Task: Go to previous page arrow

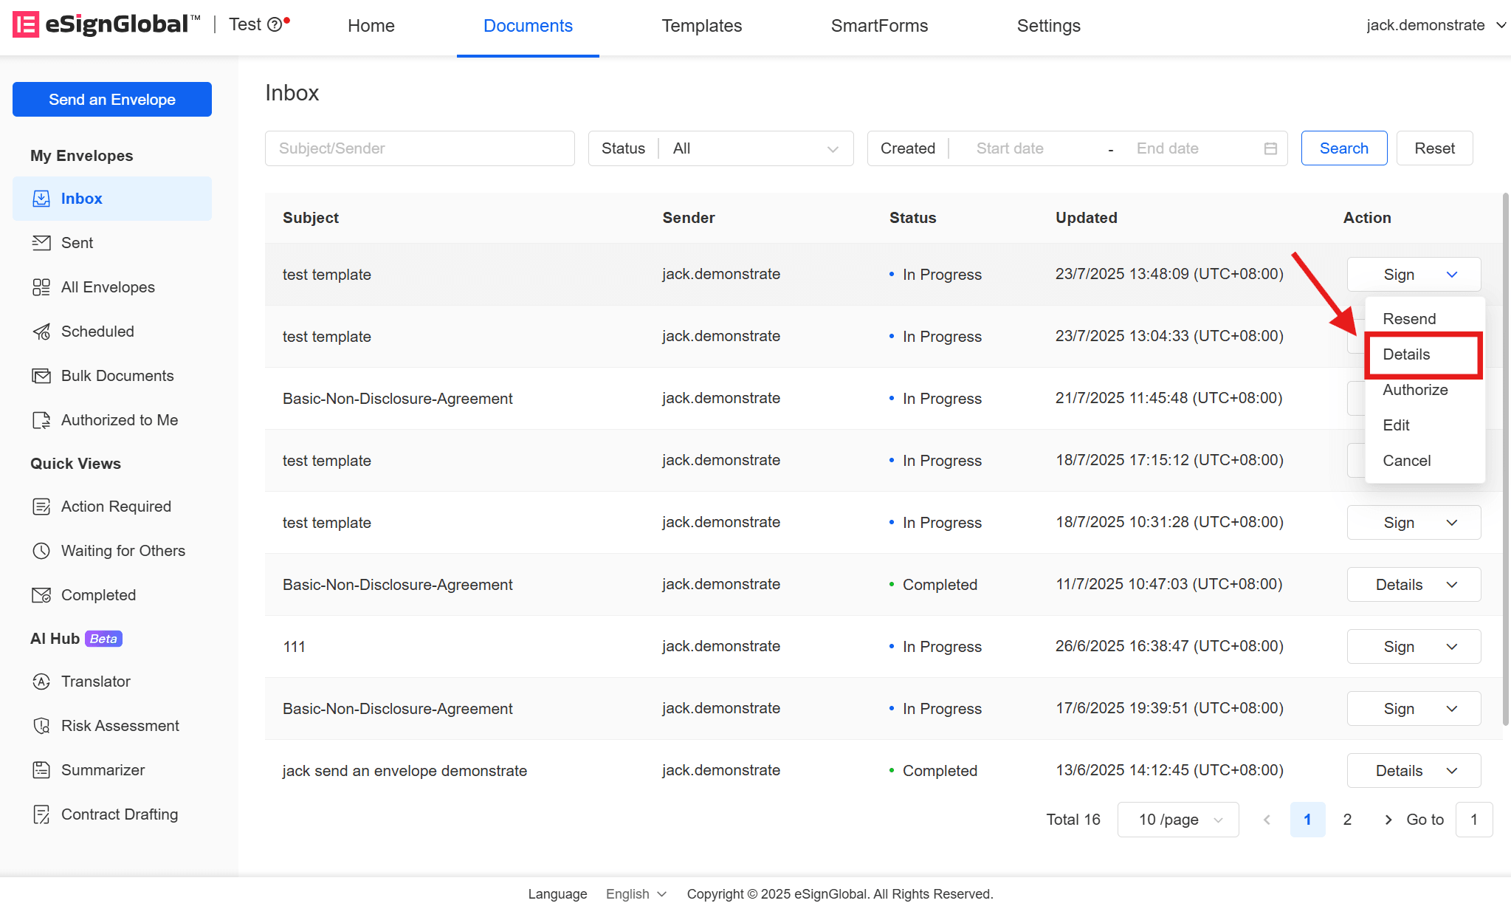Action: click(1267, 820)
